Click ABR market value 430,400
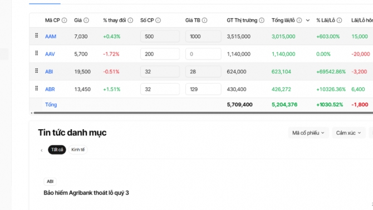Image resolution: width=373 pixels, height=210 pixels. click(237, 89)
